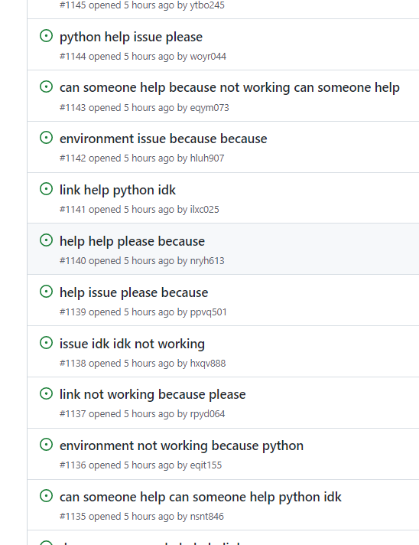Viewport: 419px width, 545px height.
Task: Open issue 'issue idk idk not working'
Action: click(132, 344)
